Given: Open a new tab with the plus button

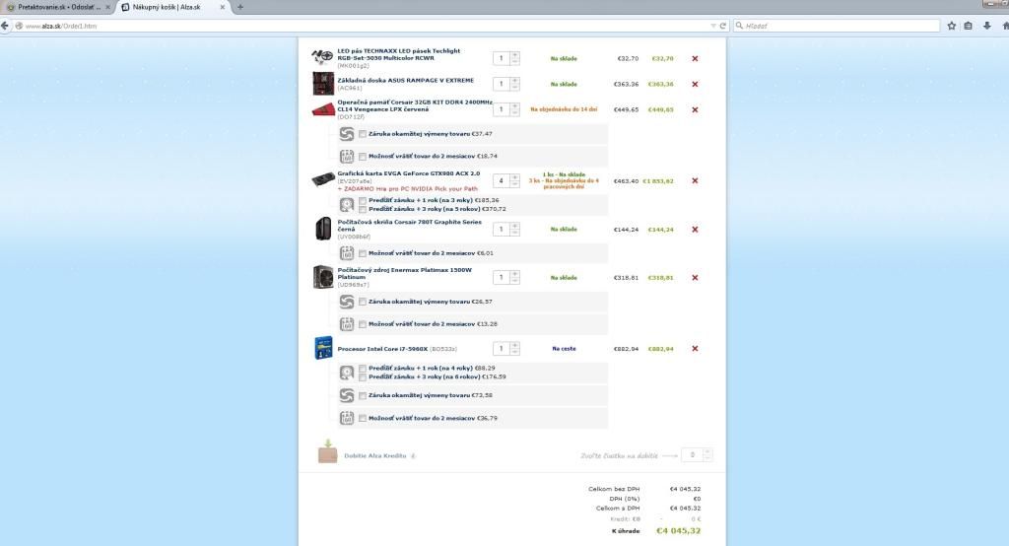Looking at the screenshot, I should [240, 7].
